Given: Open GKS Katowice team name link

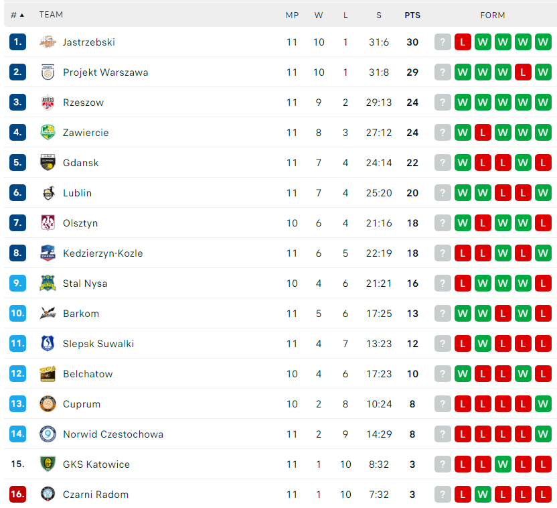Looking at the screenshot, I should click(96, 464).
